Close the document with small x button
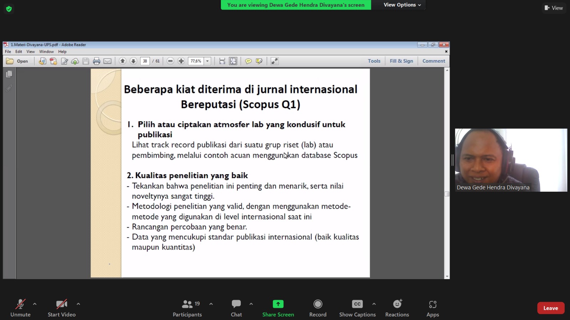The height and width of the screenshot is (320, 570). click(x=446, y=52)
